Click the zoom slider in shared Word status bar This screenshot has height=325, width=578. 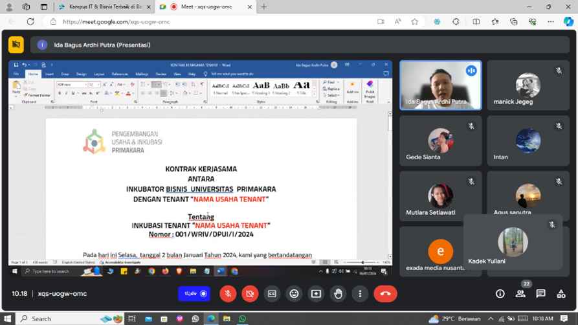tap(362, 262)
